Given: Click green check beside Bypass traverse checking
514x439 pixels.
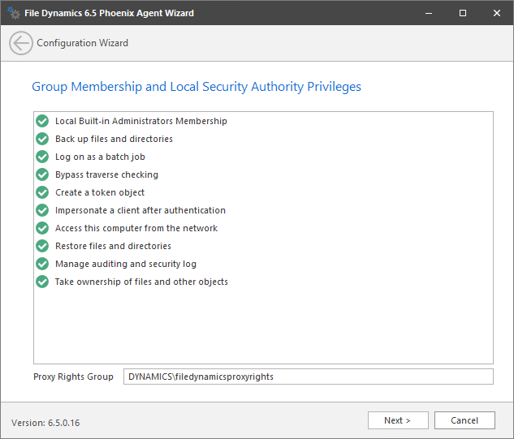Looking at the screenshot, I should (43, 174).
